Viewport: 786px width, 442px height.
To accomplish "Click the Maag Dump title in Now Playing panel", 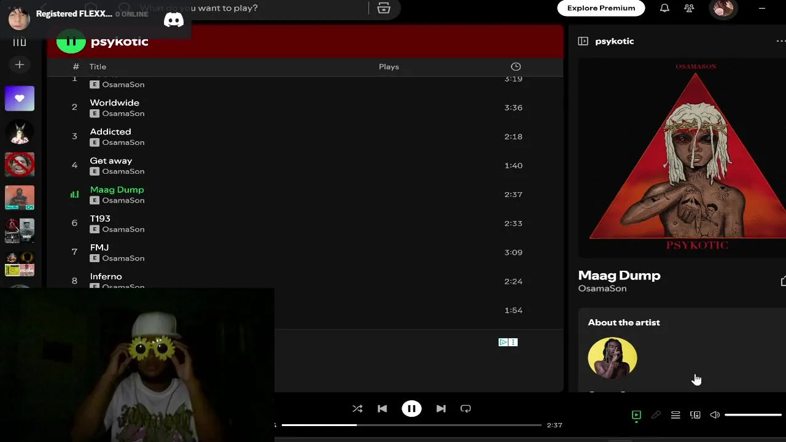I will click(619, 275).
